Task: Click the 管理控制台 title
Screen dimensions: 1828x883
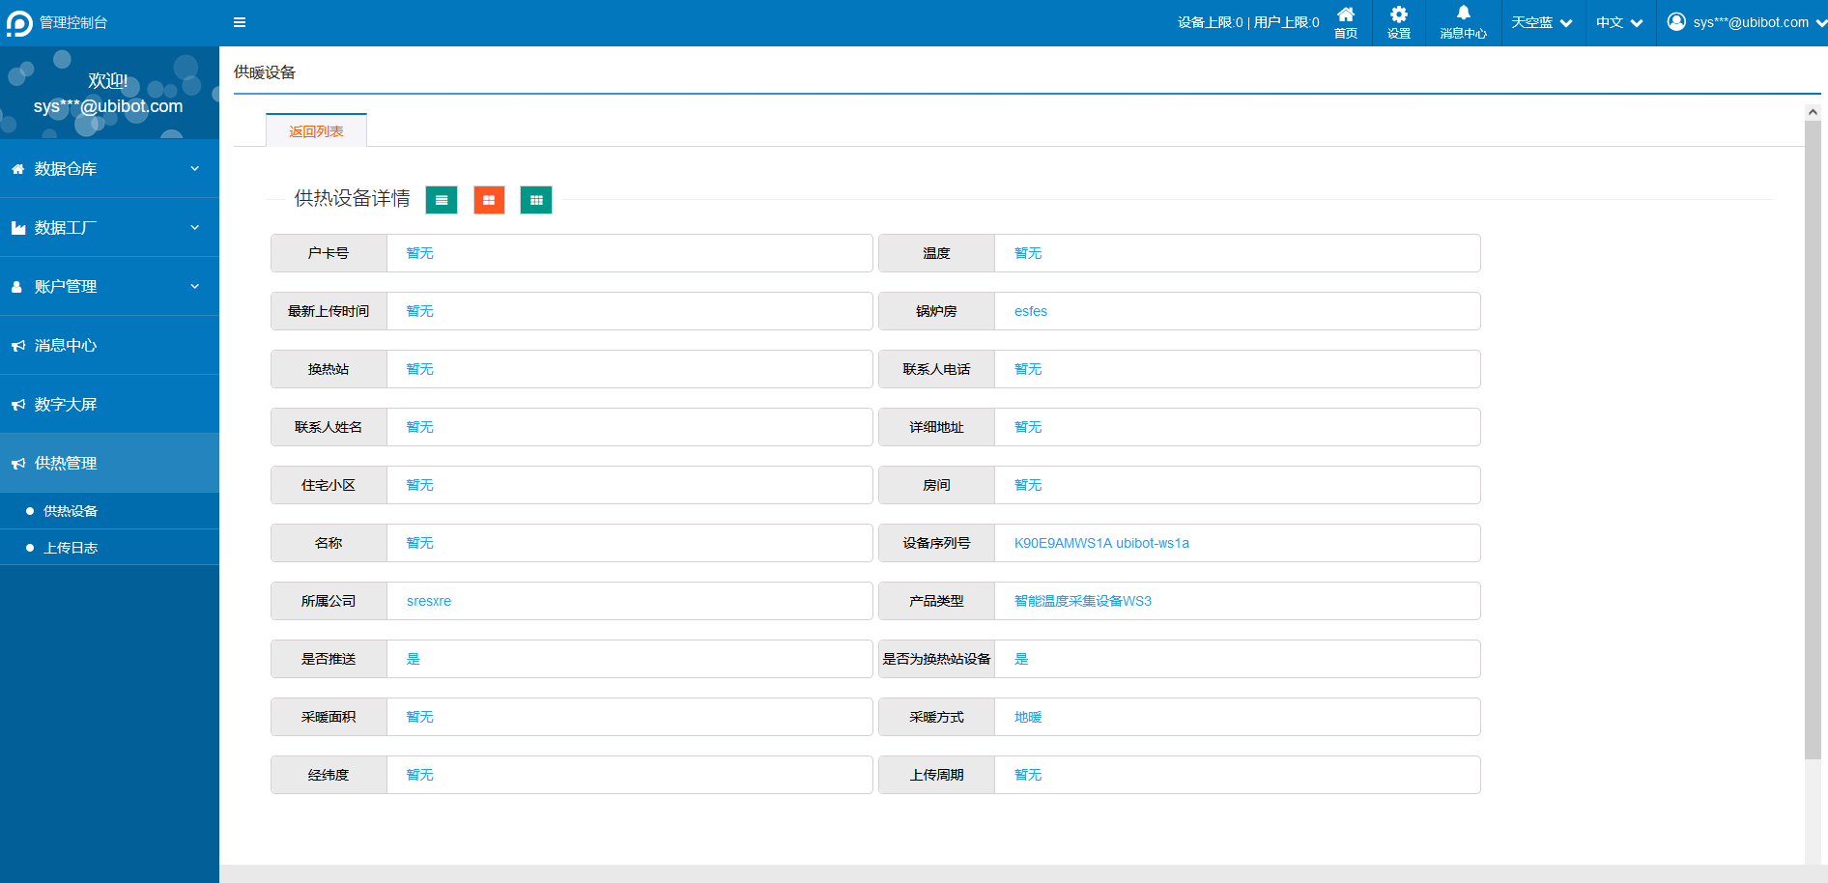Action: [73, 22]
